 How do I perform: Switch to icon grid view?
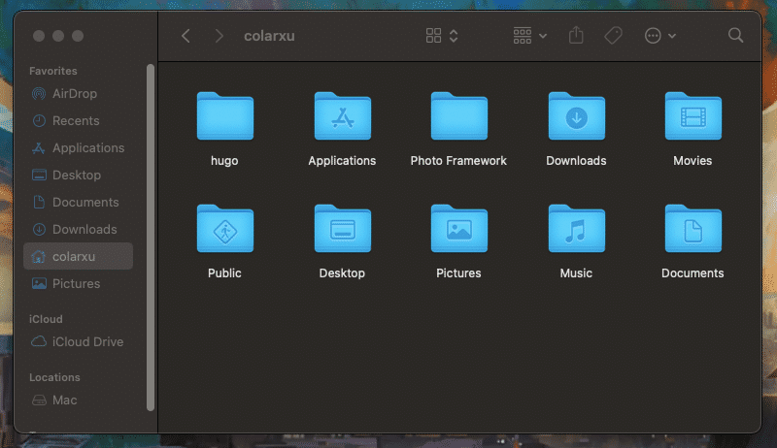pyautogui.click(x=433, y=36)
